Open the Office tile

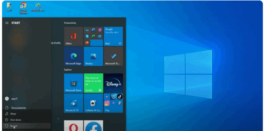73,36
